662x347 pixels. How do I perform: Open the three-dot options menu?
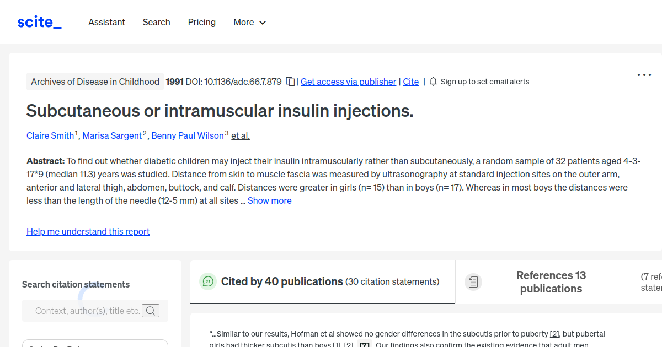pos(644,74)
